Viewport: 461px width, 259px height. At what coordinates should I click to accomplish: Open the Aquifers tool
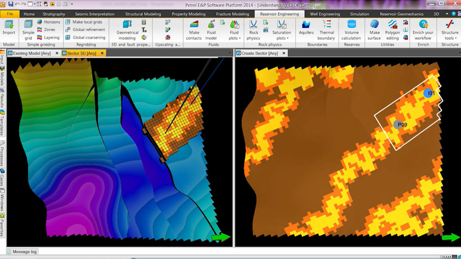pyautogui.click(x=306, y=28)
